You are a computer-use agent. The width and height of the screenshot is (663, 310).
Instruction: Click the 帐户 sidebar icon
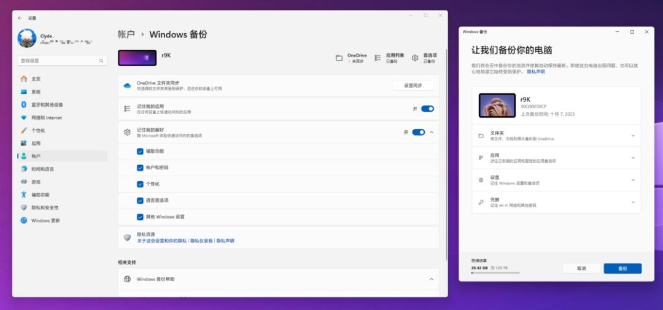[24, 156]
